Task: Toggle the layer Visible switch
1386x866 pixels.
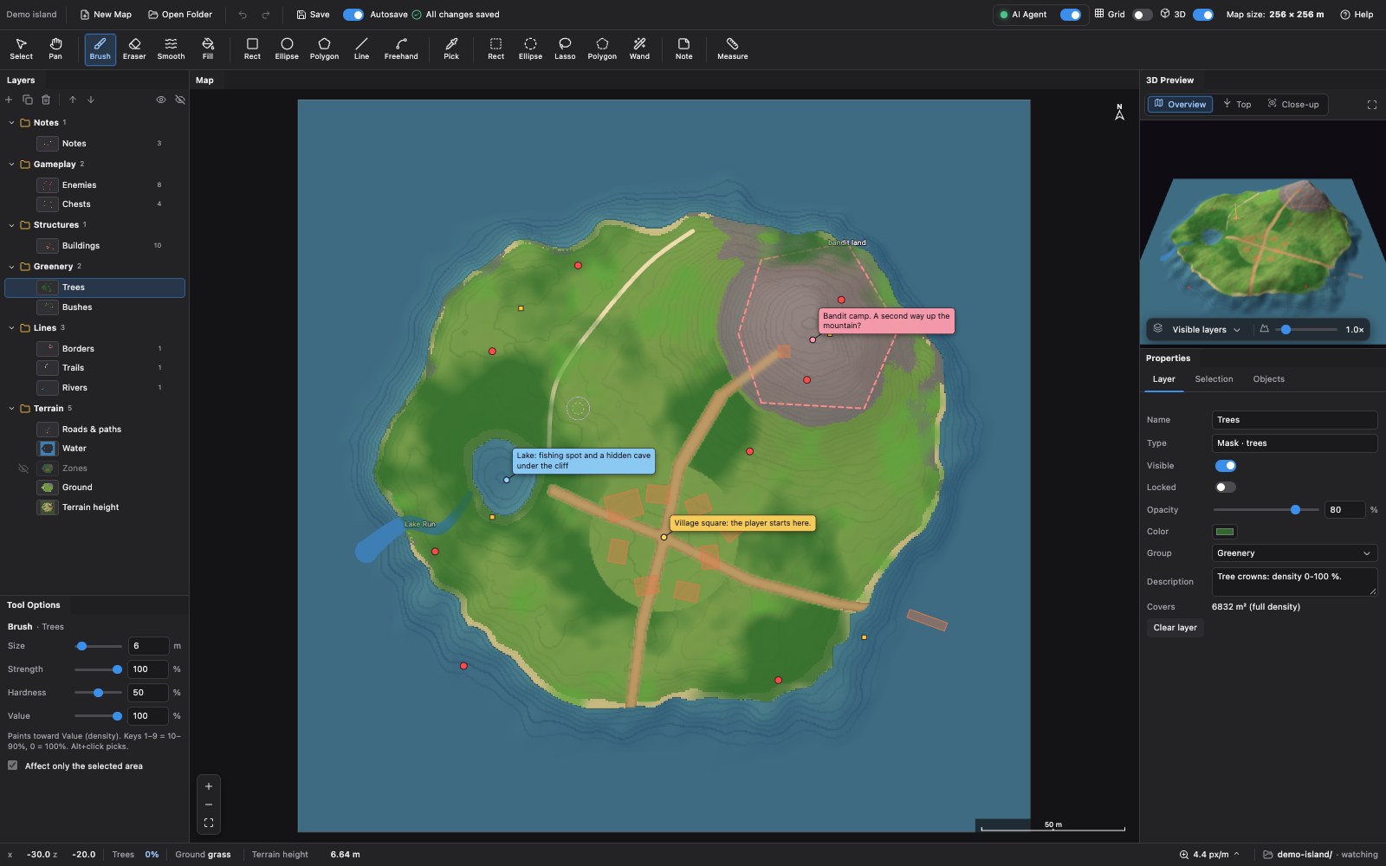Action: (x=1226, y=466)
